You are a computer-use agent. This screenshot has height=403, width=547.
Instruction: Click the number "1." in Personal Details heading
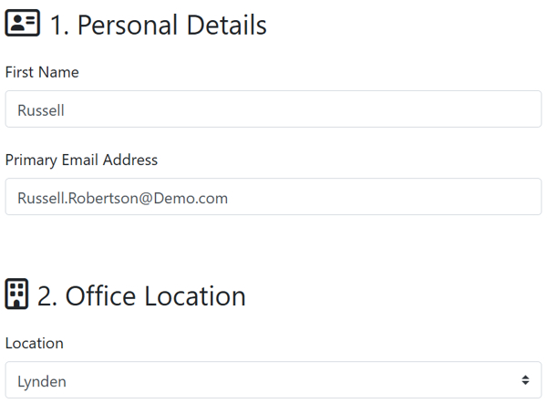59,25
